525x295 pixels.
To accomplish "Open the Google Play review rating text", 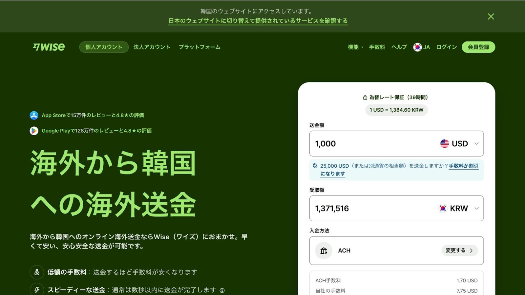I will point(97,131).
